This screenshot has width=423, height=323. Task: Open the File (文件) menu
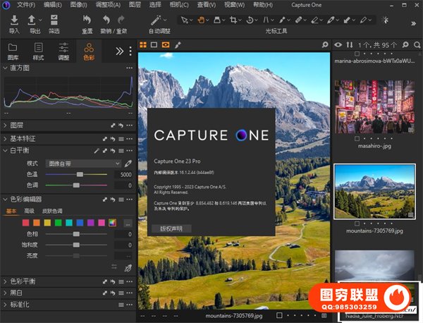tap(25, 4)
